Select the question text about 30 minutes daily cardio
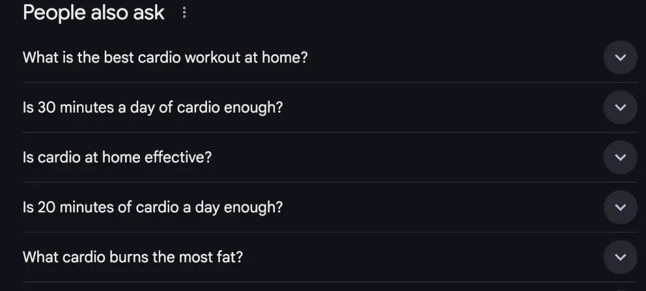The width and height of the screenshot is (646, 291). point(153,108)
